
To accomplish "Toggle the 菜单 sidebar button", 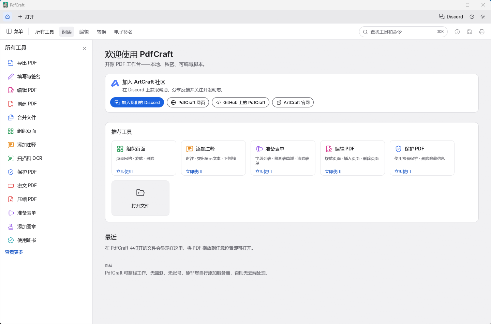I will coord(15,31).
